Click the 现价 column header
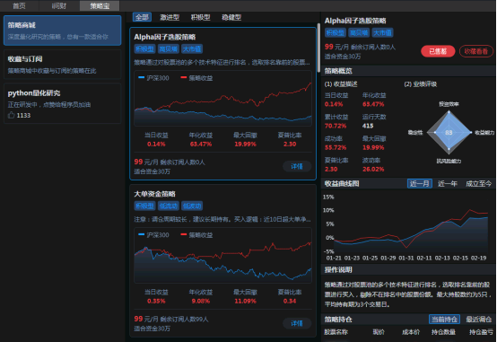 pyautogui.click(x=379, y=332)
